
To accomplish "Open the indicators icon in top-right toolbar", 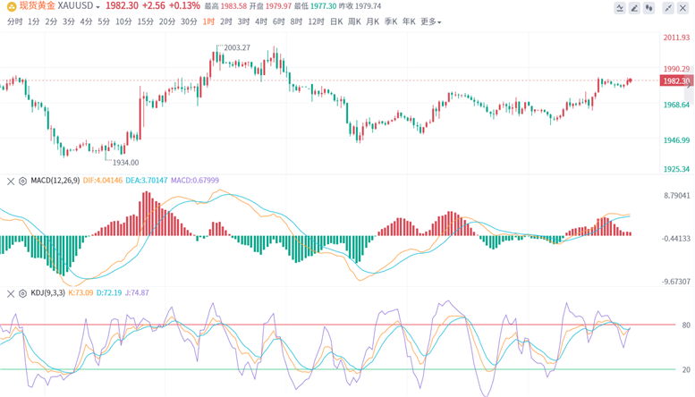I will (x=619, y=8).
